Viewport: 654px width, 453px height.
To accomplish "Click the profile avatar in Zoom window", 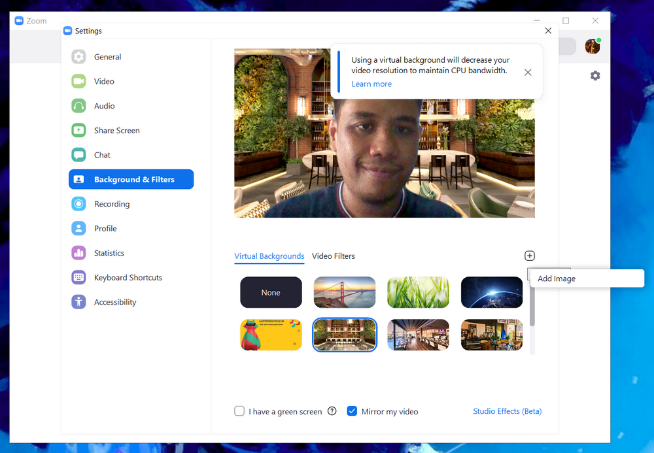I will click(593, 46).
